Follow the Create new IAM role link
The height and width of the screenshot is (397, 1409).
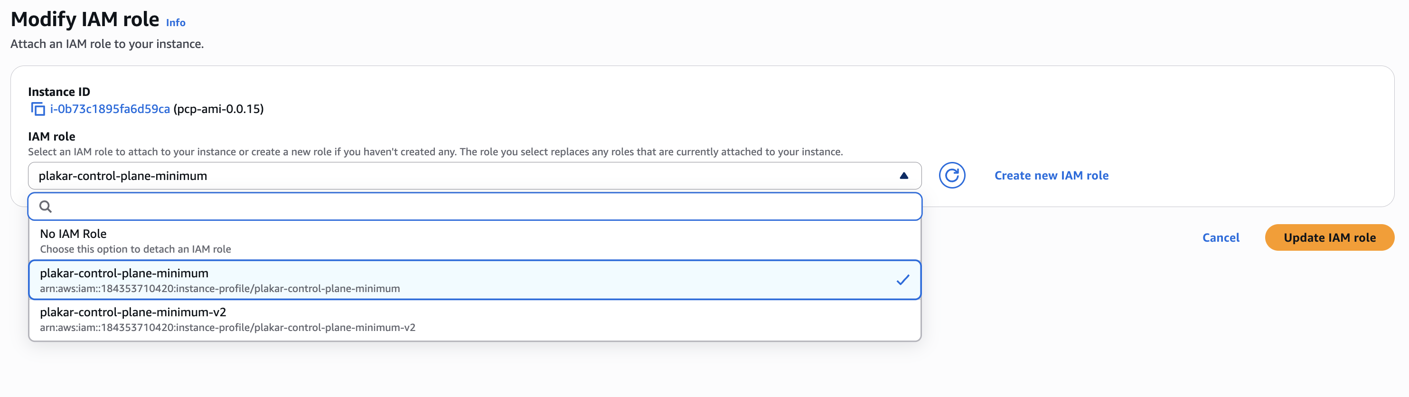coord(1051,176)
